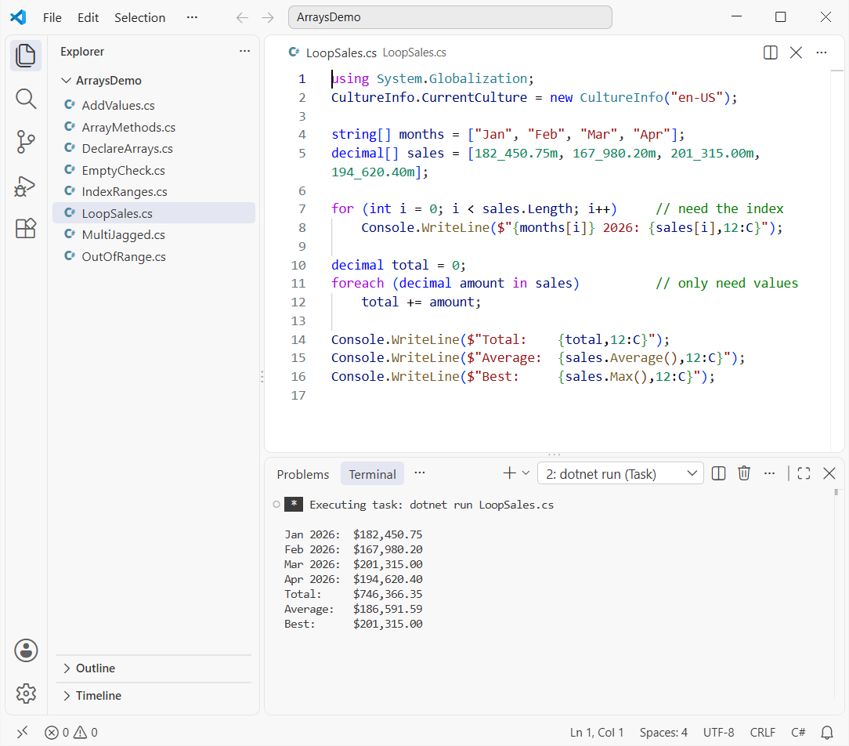Click the Explorer panel title
The height and width of the screenshot is (746, 849).
[x=82, y=52]
